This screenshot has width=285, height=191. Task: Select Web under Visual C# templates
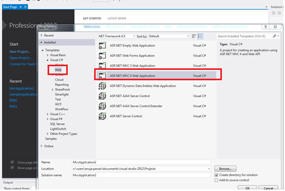point(58,70)
